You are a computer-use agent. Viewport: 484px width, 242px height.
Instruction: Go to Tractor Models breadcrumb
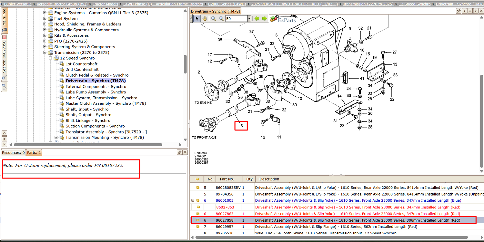point(106,4)
